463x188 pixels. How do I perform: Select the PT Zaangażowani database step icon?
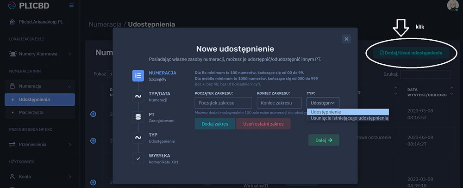138,117
